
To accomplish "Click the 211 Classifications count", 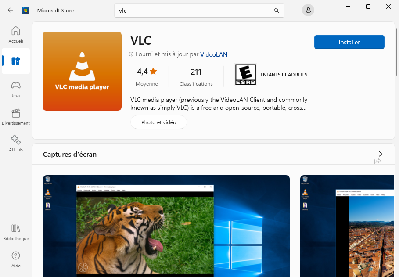I will (x=196, y=77).
